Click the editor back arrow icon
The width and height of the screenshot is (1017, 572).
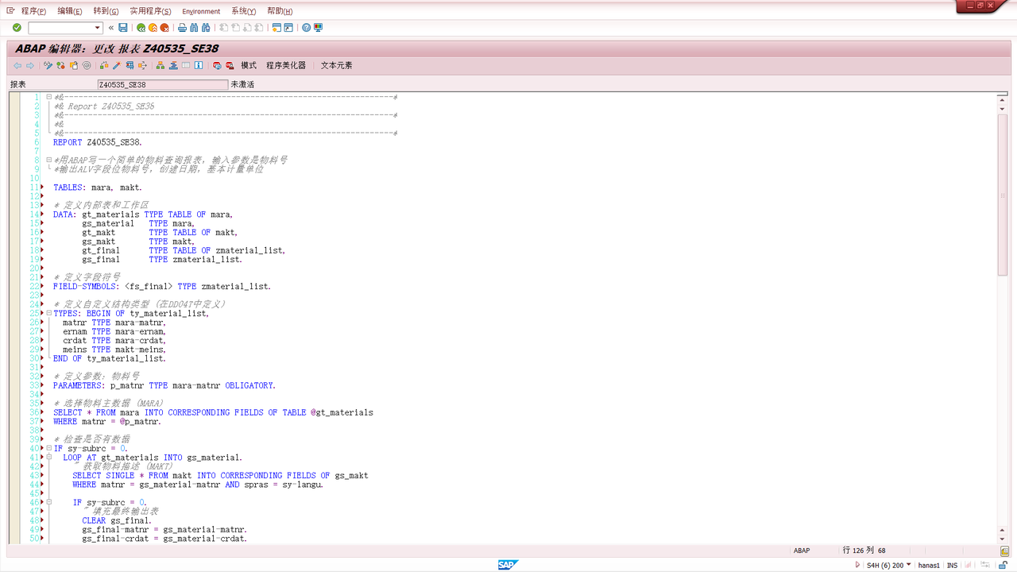point(17,66)
